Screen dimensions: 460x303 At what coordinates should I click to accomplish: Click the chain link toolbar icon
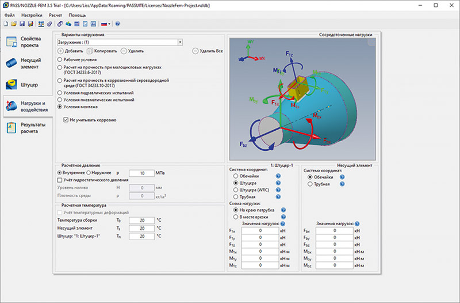pyautogui.click(x=60, y=24)
